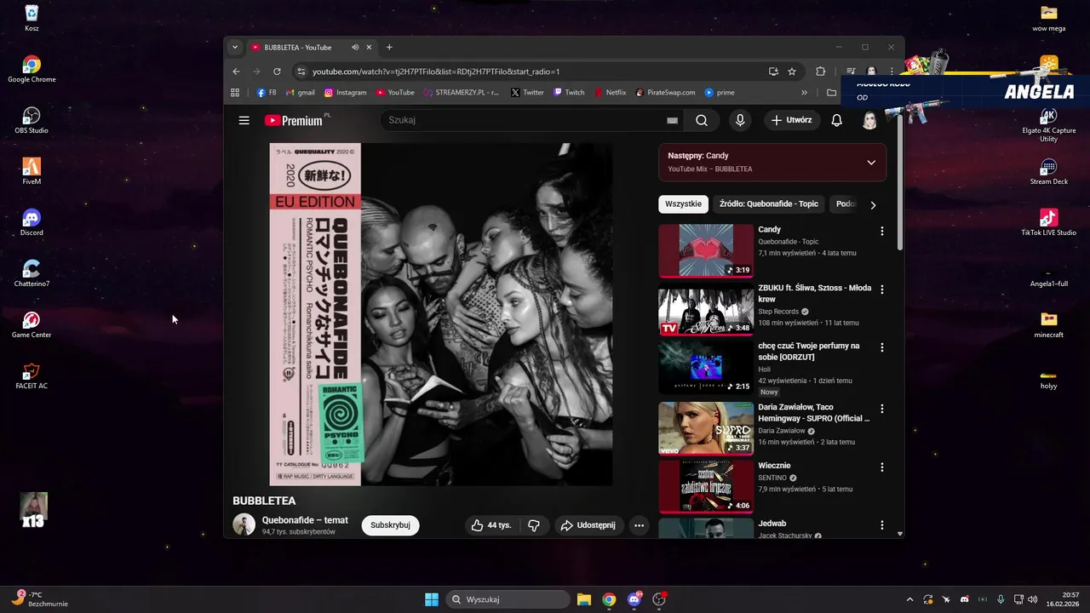Open options for SUPRO video
Screen dimensions: 1090x613
click(881, 409)
